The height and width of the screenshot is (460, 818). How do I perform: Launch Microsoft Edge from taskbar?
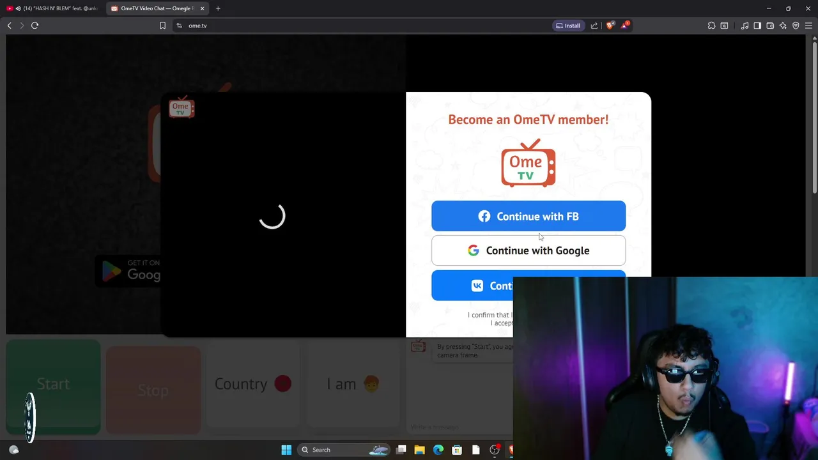click(x=438, y=450)
